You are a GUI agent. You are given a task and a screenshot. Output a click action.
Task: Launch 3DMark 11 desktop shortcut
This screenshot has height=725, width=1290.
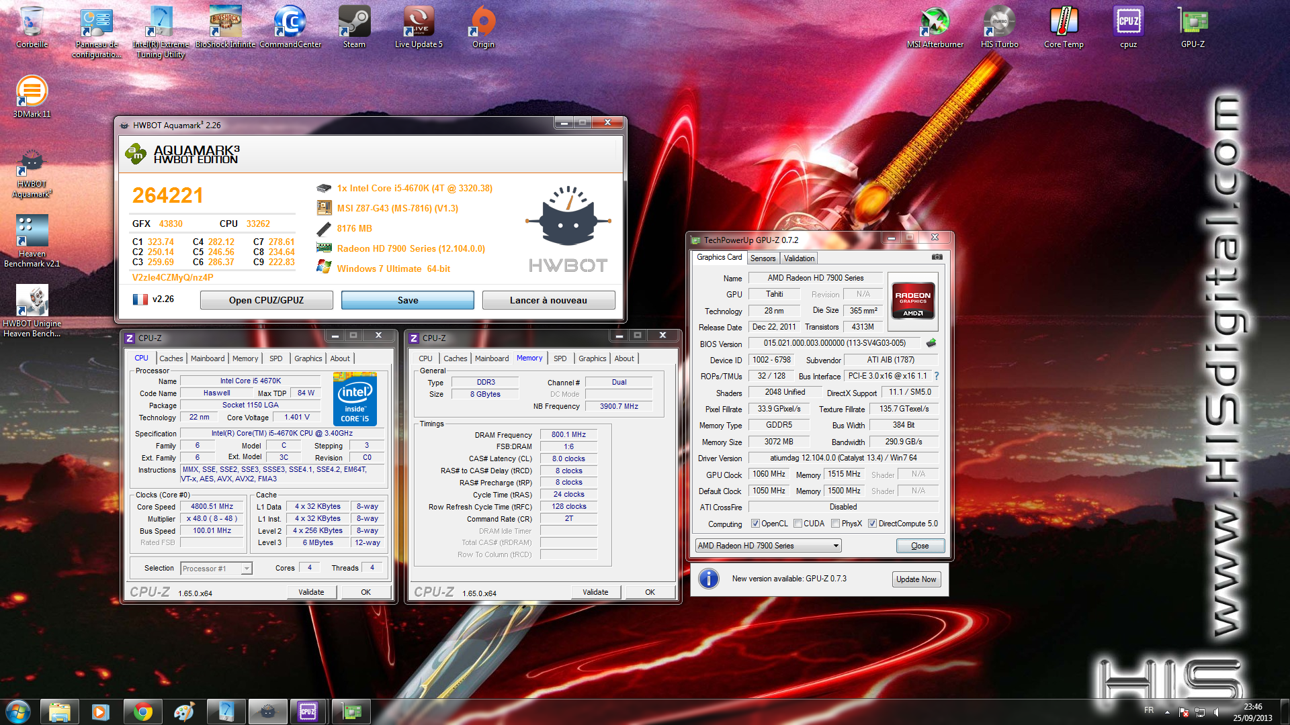pos(32,97)
